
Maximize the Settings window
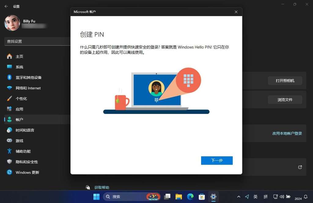pyautogui.click(x=295, y=4)
